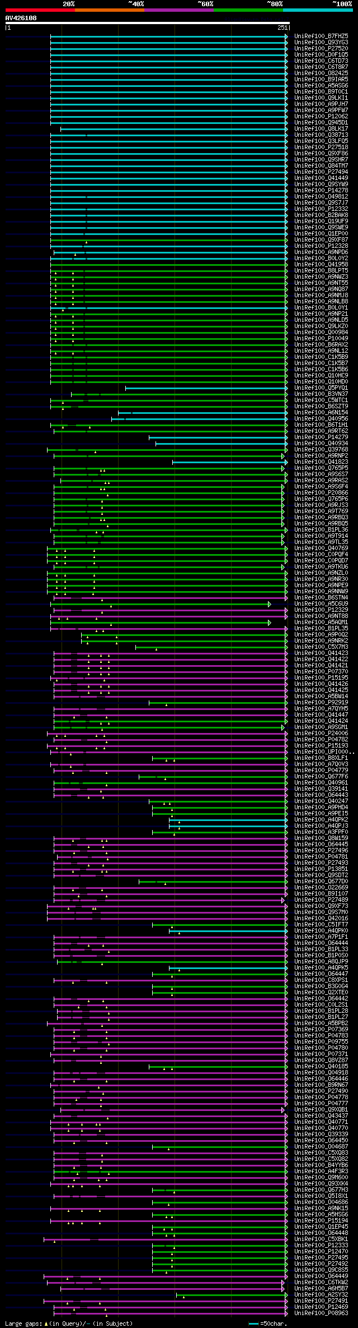Select hit label UniRef100_P92919
The width and height of the screenshot is (358, 1328).
321,702
